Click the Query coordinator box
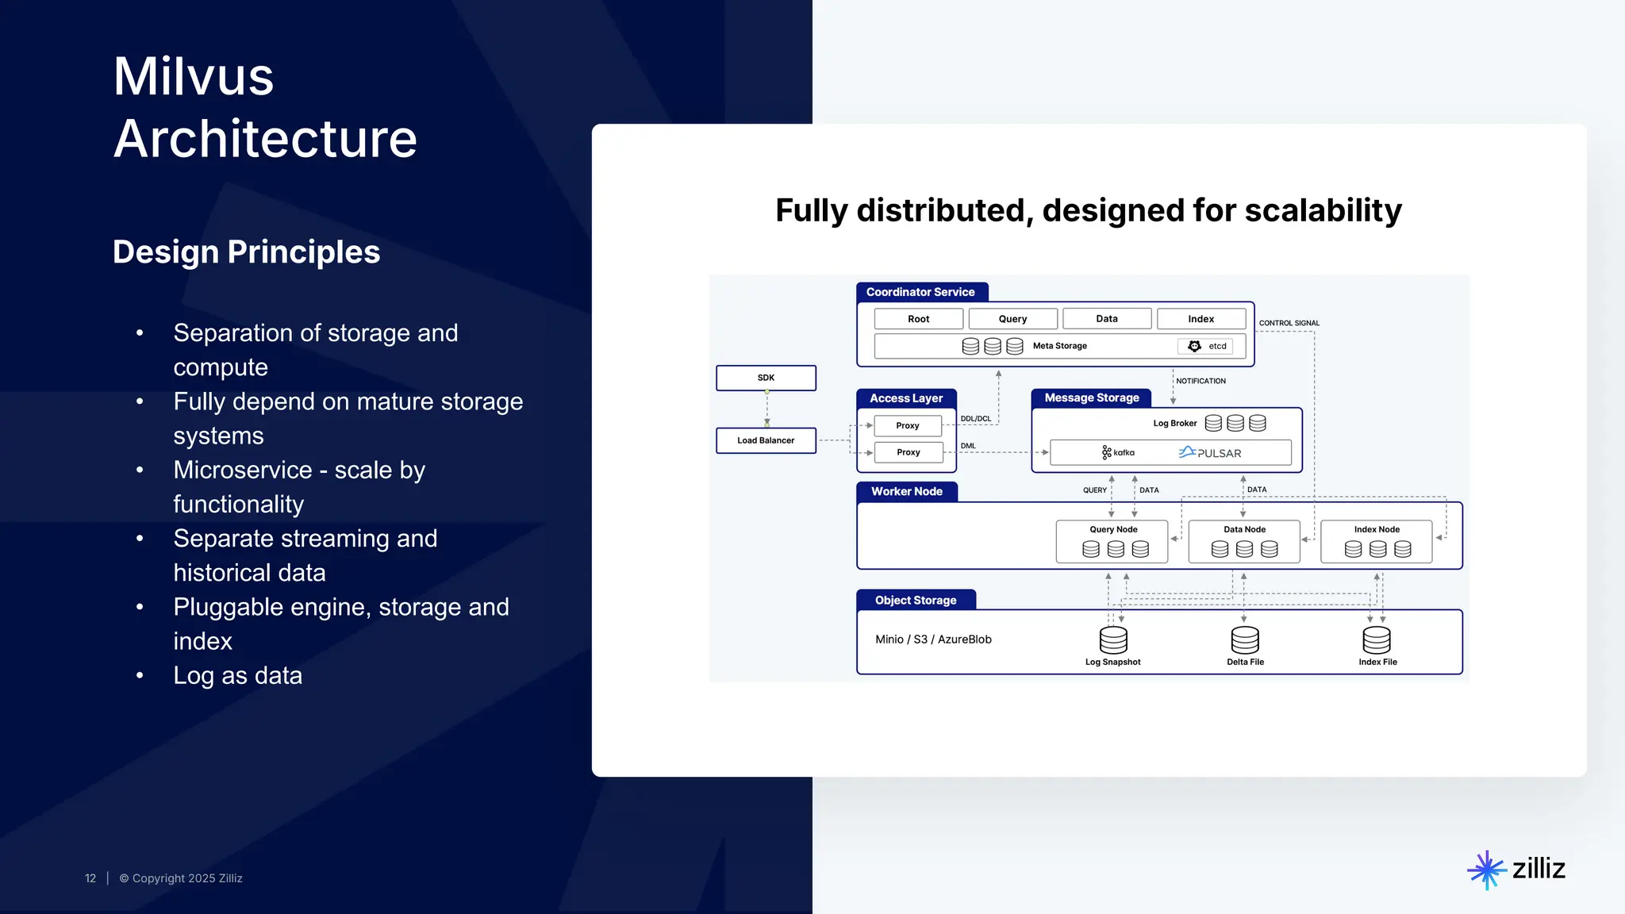 pyautogui.click(x=1012, y=319)
